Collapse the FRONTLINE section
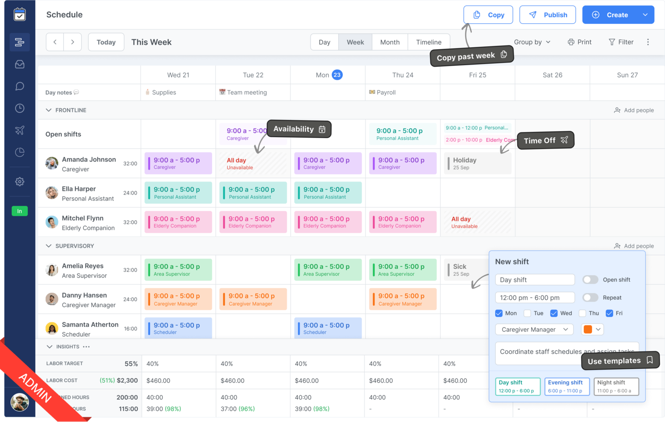This screenshot has width=665, height=422. coord(49,110)
